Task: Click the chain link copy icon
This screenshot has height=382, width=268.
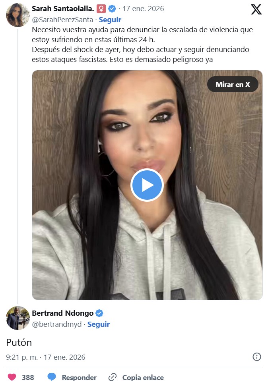Action: click(x=113, y=377)
